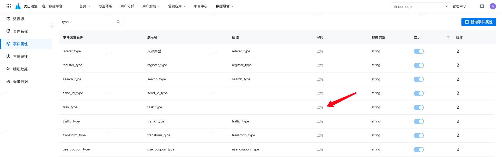Click the search field containing type
Screen dimensions: 502x157
[x=88, y=22]
